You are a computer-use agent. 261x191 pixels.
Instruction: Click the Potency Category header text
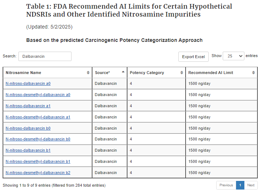pyautogui.click(x=147, y=73)
